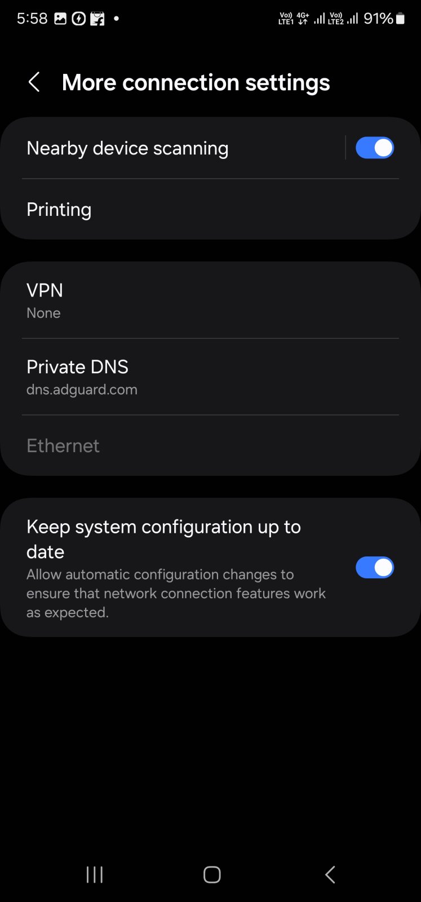421x902 pixels.
Task: Tap the LTE1 signal strength icon
Action: 320,19
